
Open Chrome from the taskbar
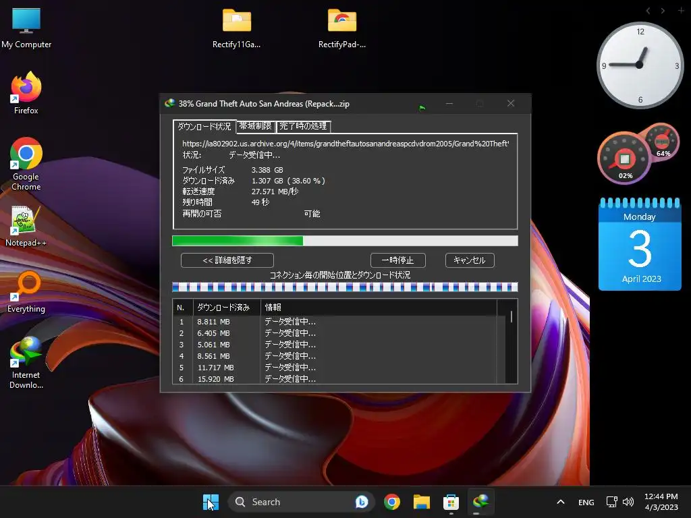(392, 502)
